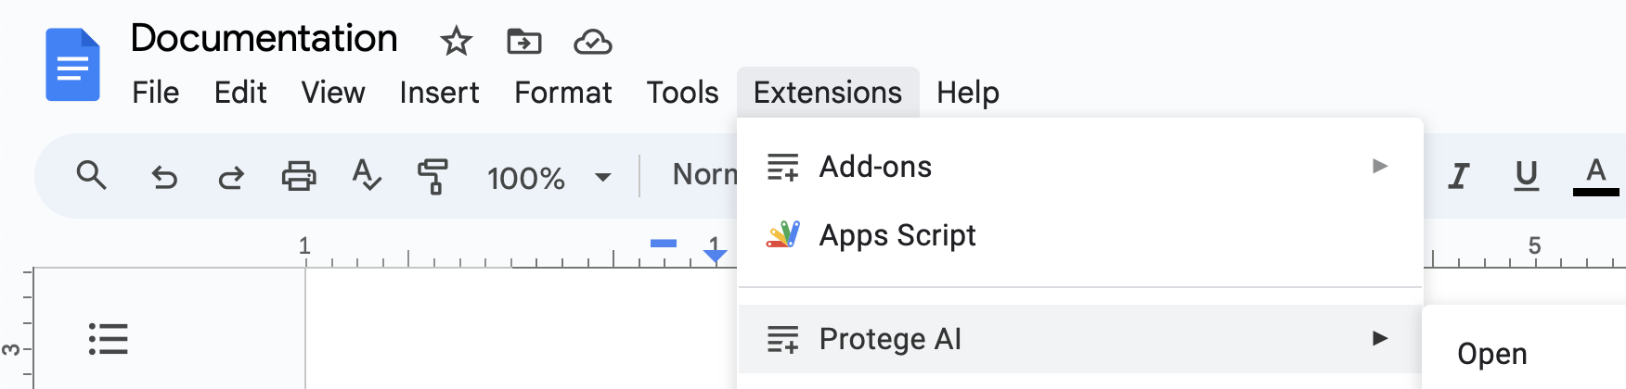Star the Documentation document
Image resolution: width=1626 pixels, height=389 pixels.
point(456,42)
